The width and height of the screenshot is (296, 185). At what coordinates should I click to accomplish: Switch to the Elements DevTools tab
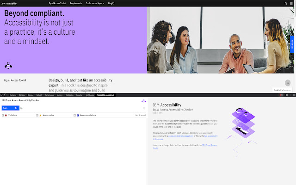(13, 95)
